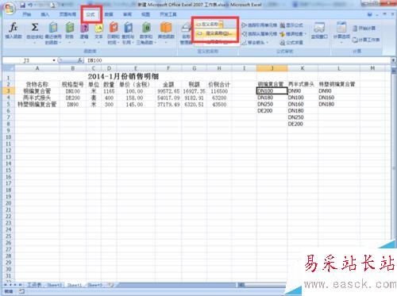
Task: Switch to the View (视图) ribbon tab
Action: coord(145,14)
